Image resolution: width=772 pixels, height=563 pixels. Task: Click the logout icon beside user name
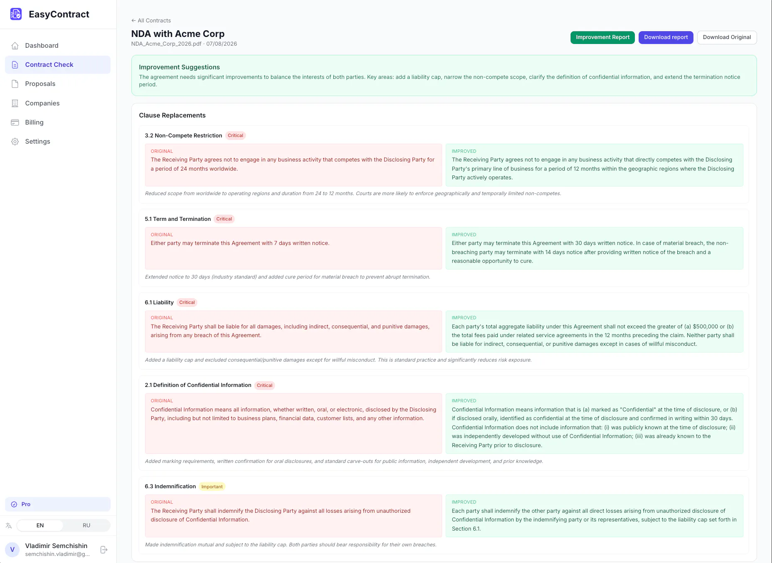pyautogui.click(x=104, y=550)
